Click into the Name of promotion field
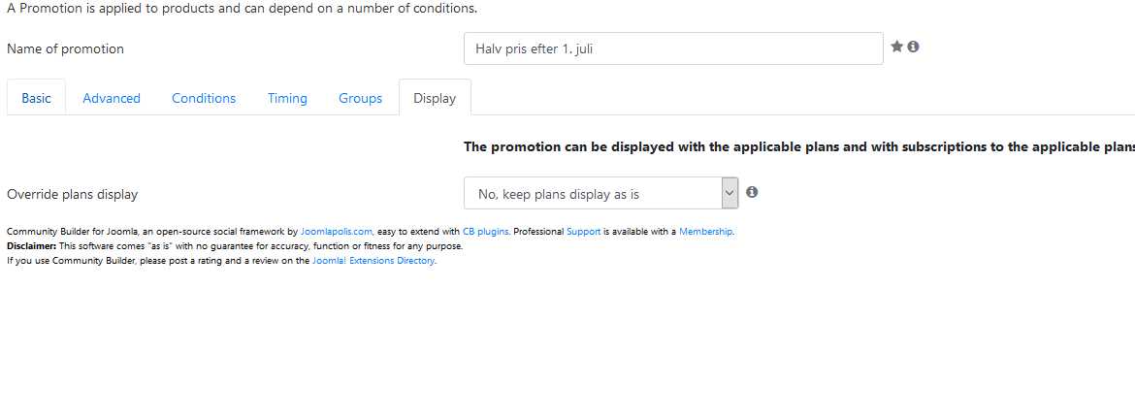 point(673,48)
